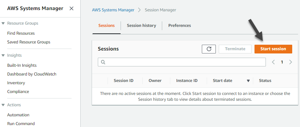Click the Instance ID column header
300x127 pixels.
[x=187, y=81]
